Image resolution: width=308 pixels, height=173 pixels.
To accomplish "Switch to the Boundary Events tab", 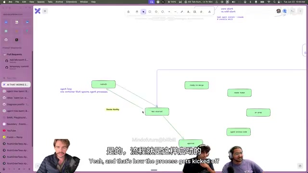I will (16, 124).
